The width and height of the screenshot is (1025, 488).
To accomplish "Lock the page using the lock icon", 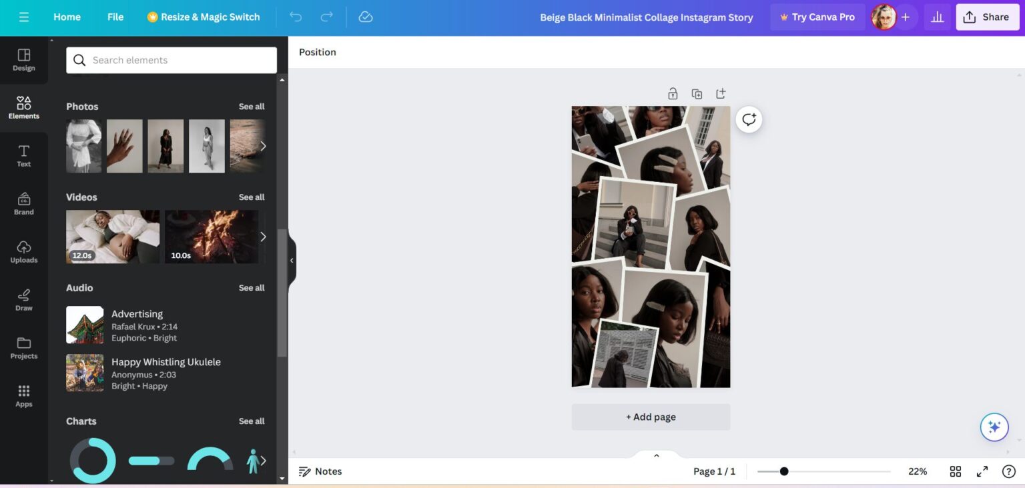I will pyautogui.click(x=673, y=94).
